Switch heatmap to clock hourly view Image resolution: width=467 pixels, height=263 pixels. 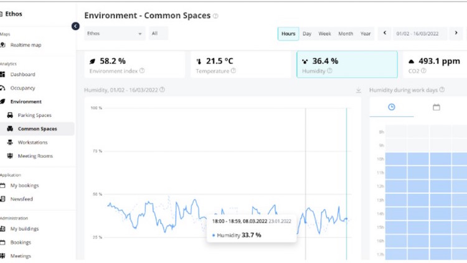click(x=391, y=107)
